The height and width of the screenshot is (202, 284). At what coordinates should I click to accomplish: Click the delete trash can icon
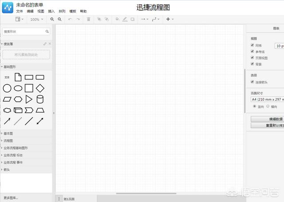(x=89, y=19)
